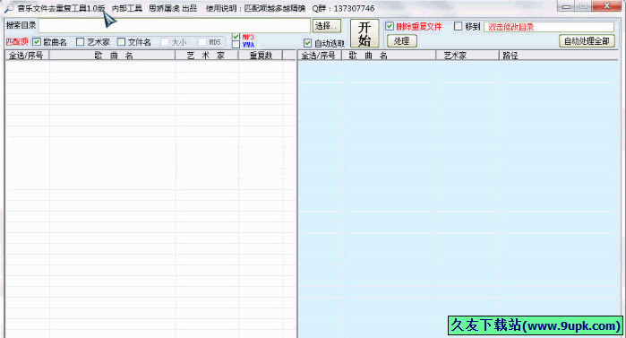Enable the 文件名 match checkbox
Viewport: 626px width, 338px height.
coord(121,42)
